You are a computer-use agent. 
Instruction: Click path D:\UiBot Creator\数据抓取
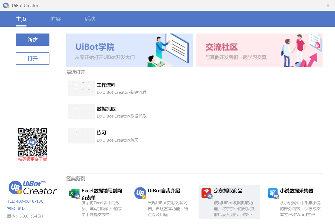[x=122, y=116]
